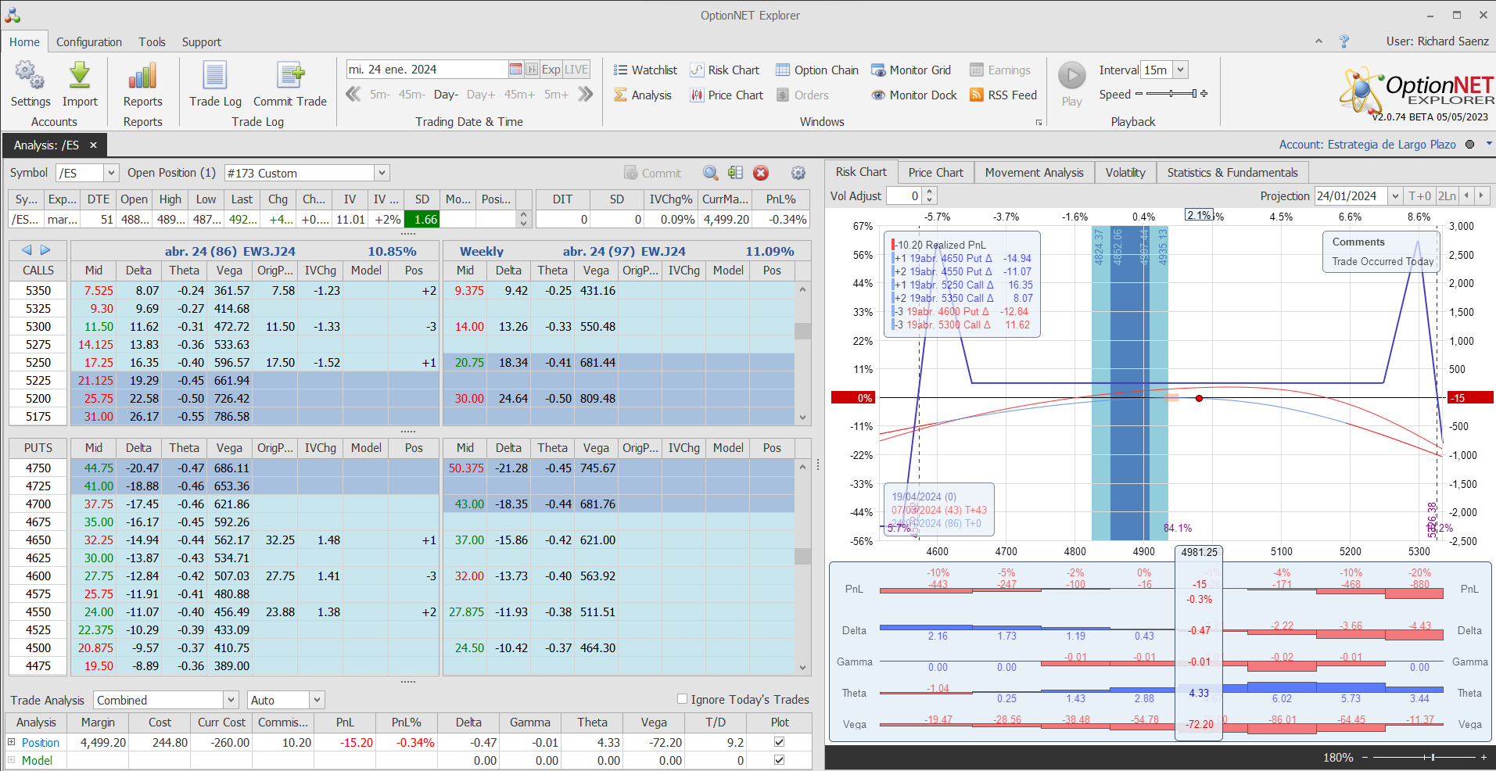
Task: Click the Account: Estrategia de Largo Plazo link
Action: [1367, 144]
